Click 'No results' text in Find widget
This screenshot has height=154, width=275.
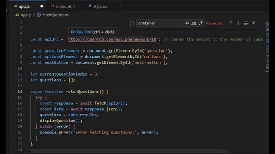point(214,23)
